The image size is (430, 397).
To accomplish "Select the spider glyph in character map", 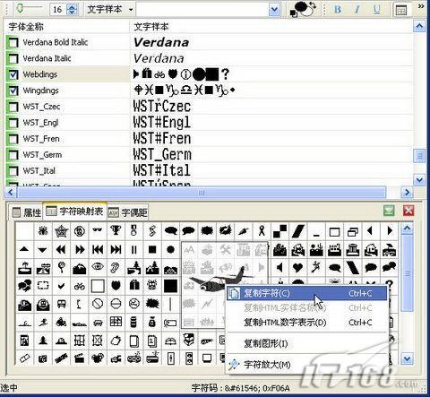I will (43, 230).
